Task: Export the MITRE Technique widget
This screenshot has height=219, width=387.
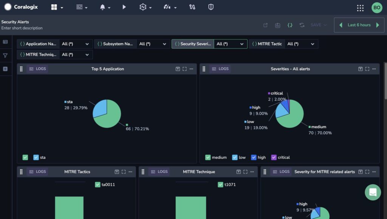Action: (238, 172)
